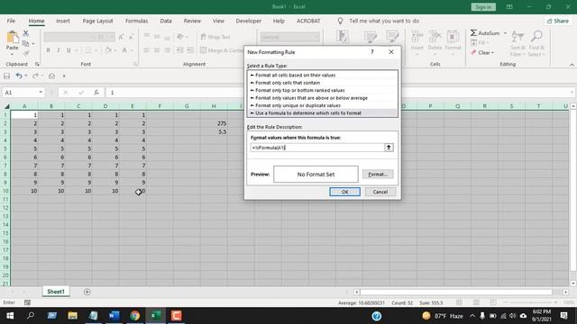Open File Explorer from the taskbar
Screen dimensions: 577x324
(x=72, y=316)
